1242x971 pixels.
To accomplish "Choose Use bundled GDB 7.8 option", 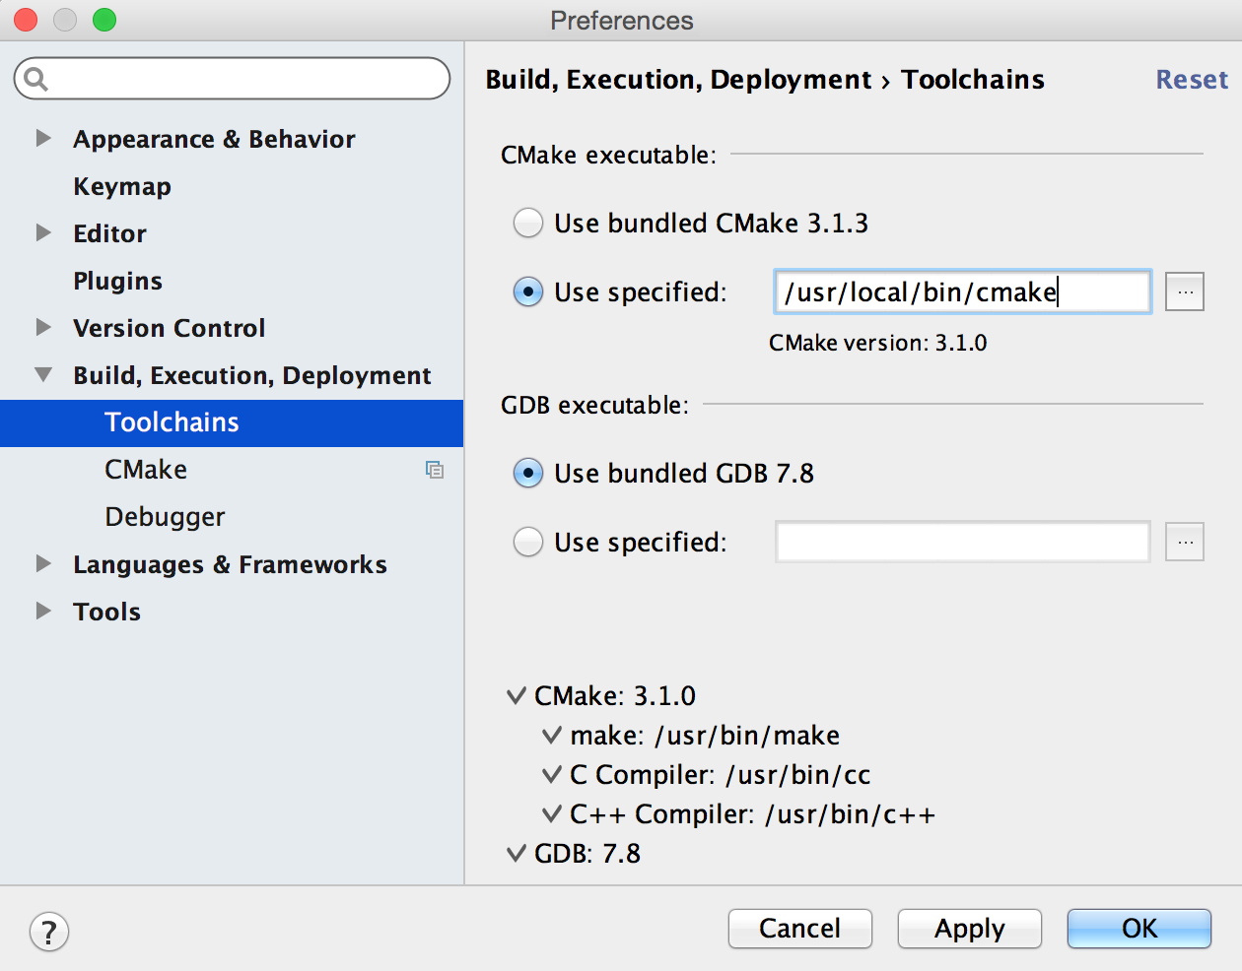I will 528,474.
